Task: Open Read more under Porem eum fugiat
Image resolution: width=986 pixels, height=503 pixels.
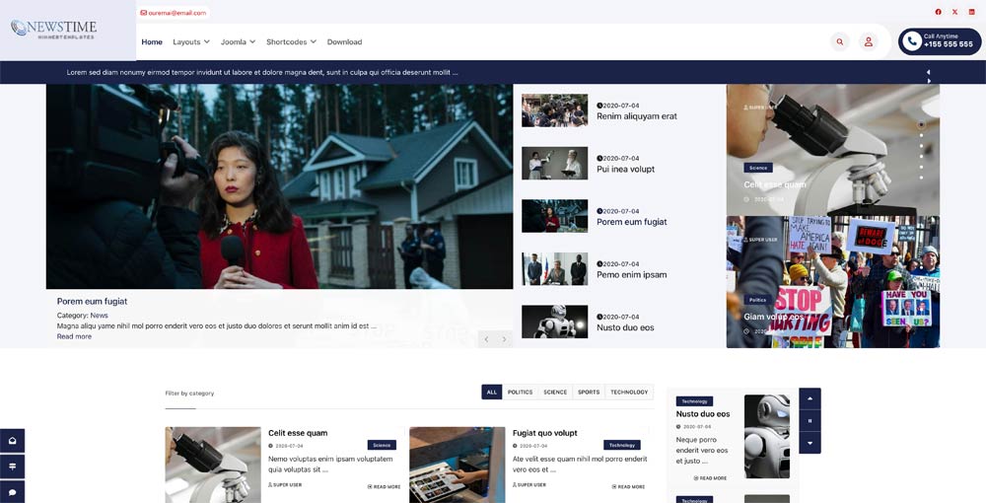Action: tap(74, 336)
